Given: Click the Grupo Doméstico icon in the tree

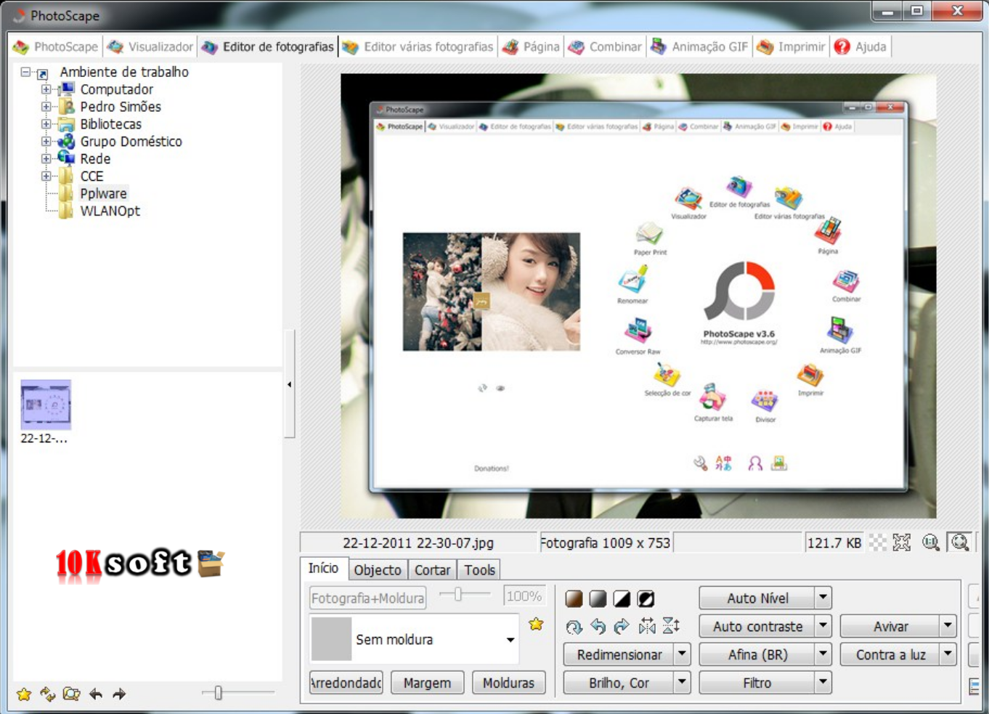Looking at the screenshot, I should point(66,141).
